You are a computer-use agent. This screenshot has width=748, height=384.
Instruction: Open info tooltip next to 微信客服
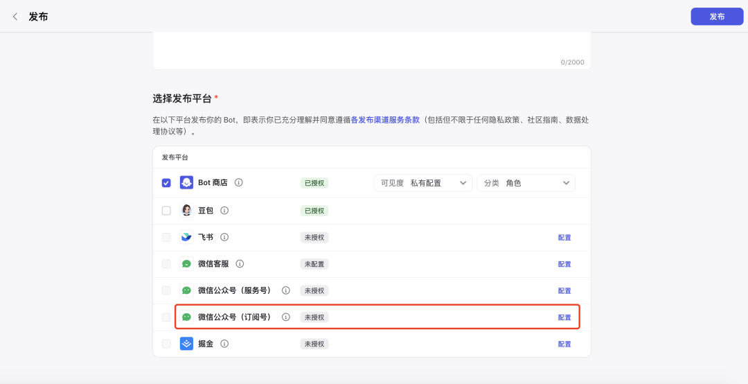tap(240, 263)
